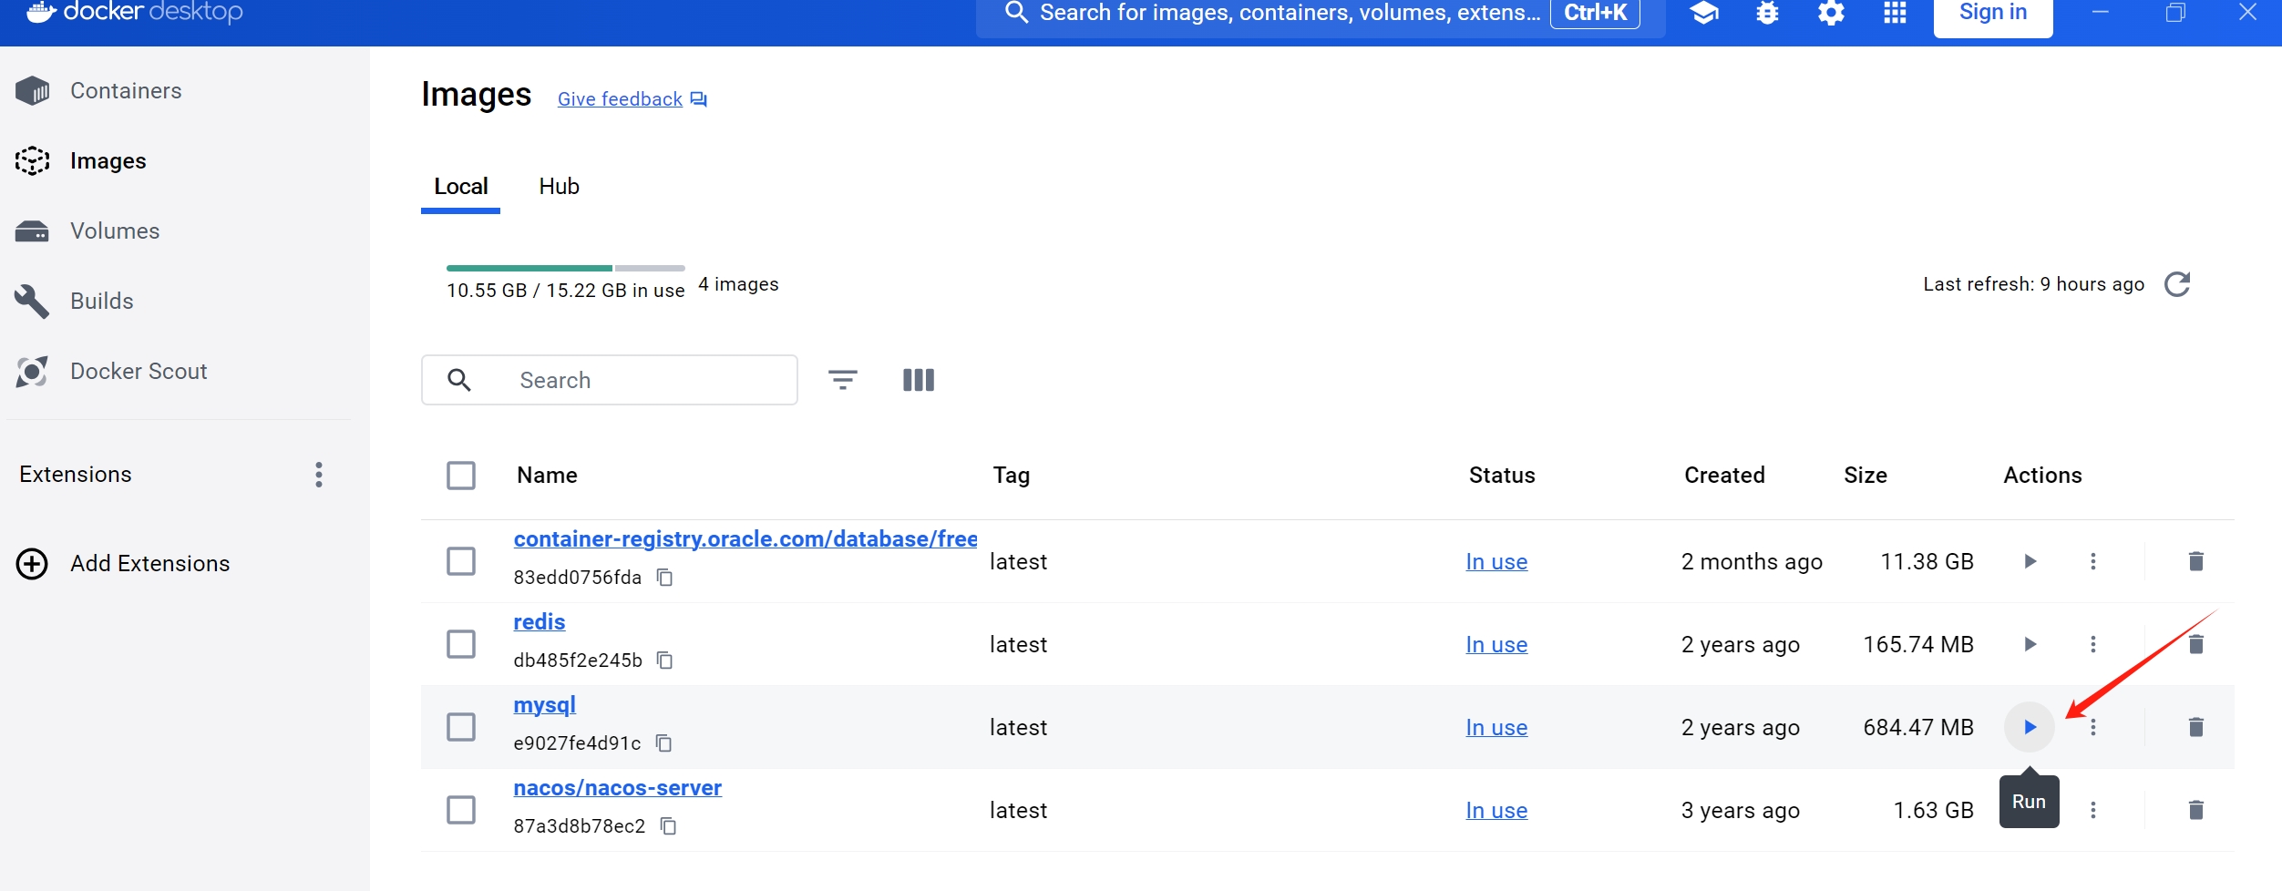Run the mysql image
Viewport: 2282px width, 891px height.
point(2030,727)
